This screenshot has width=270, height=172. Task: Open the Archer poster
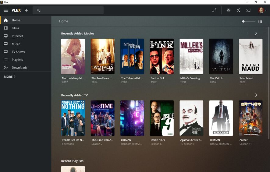[x=251, y=118]
